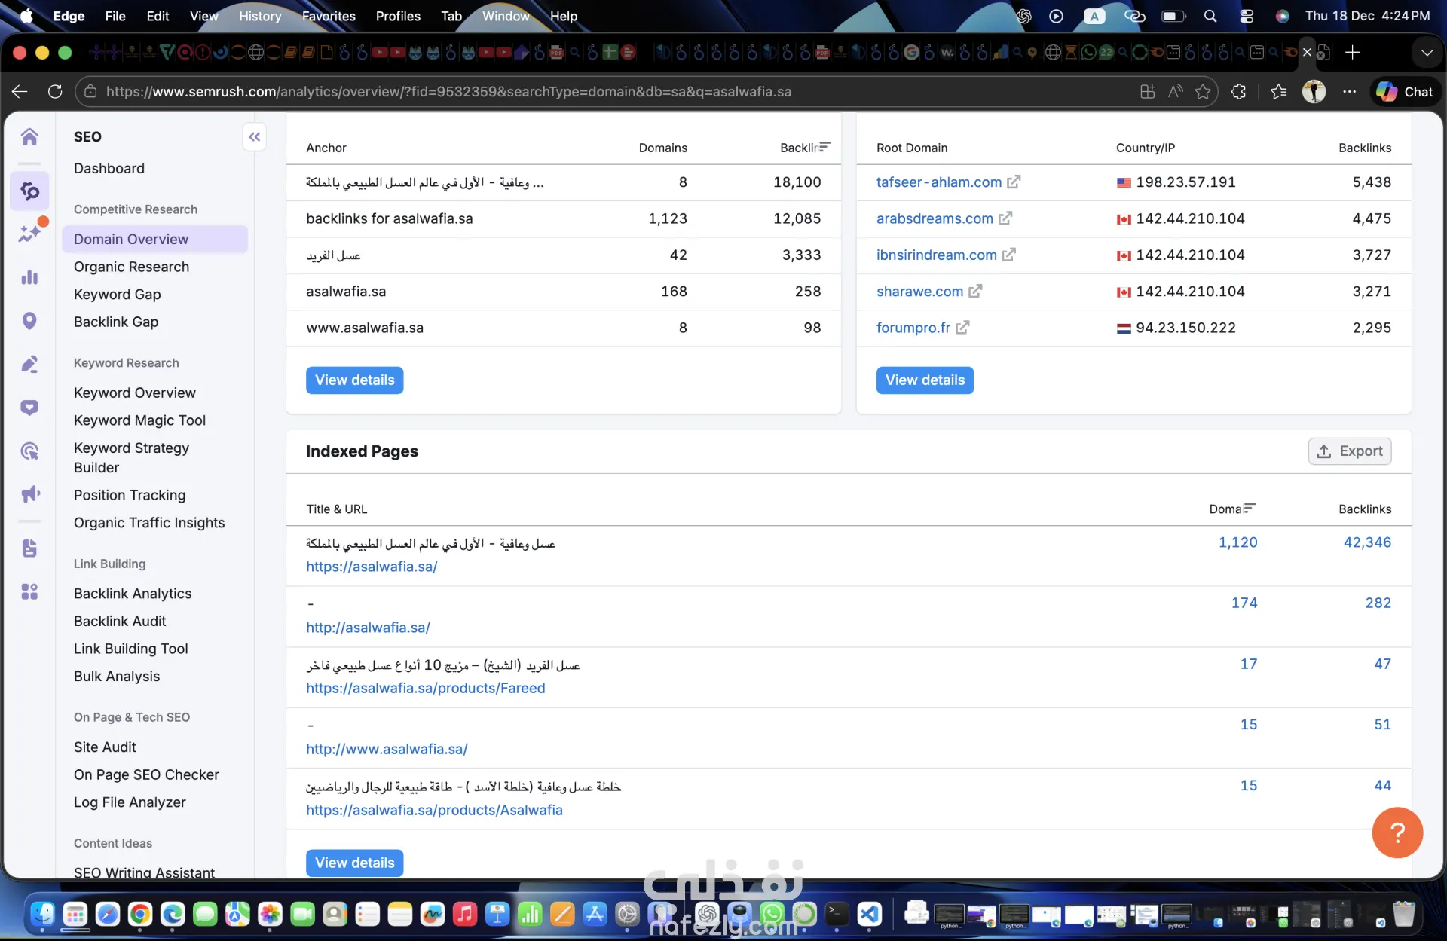Open the Local location pin icon in sidebar
The width and height of the screenshot is (1447, 941).
tap(29, 321)
